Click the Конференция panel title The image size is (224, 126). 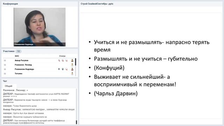point(10,4)
